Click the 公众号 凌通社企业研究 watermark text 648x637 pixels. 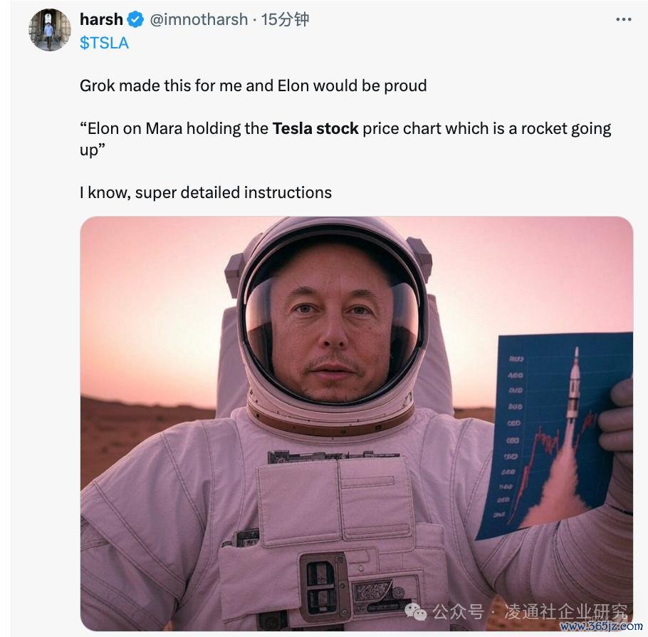531,612
